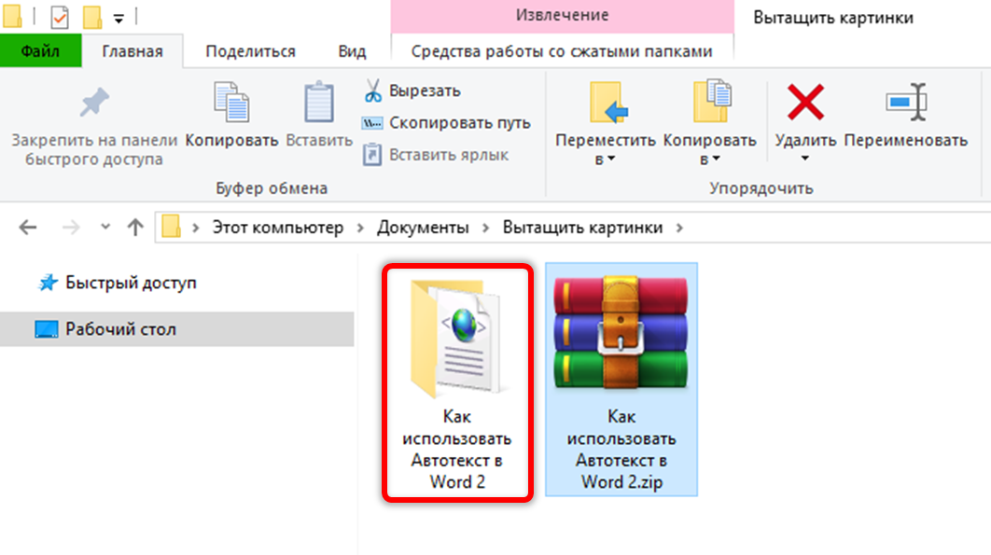The width and height of the screenshot is (991, 555).
Task: Click the Вставить paste icon
Action: pyautogui.click(x=319, y=102)
